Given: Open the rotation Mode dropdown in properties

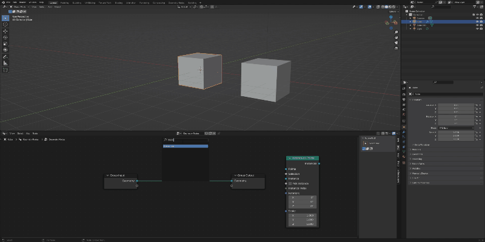Looking at the screenshot, I should [457, 128].
